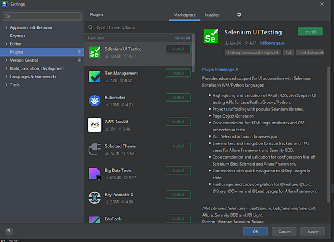Viewport: 334px width, 242px height.
Task: Click the Selenium UI Testing list icon
Action: pos(95,53)
